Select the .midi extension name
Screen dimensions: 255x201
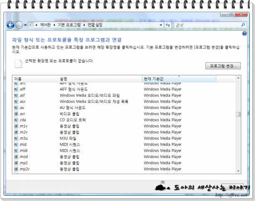tap(24, 151)
